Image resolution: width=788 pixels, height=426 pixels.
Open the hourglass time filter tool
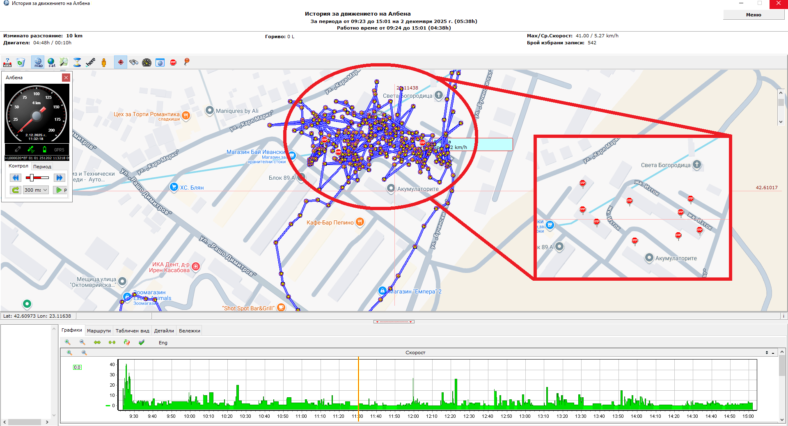pos(77,62)
